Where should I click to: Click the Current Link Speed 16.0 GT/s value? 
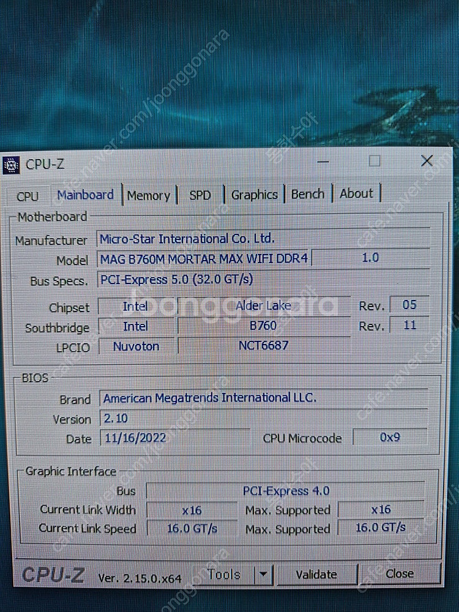192,529
